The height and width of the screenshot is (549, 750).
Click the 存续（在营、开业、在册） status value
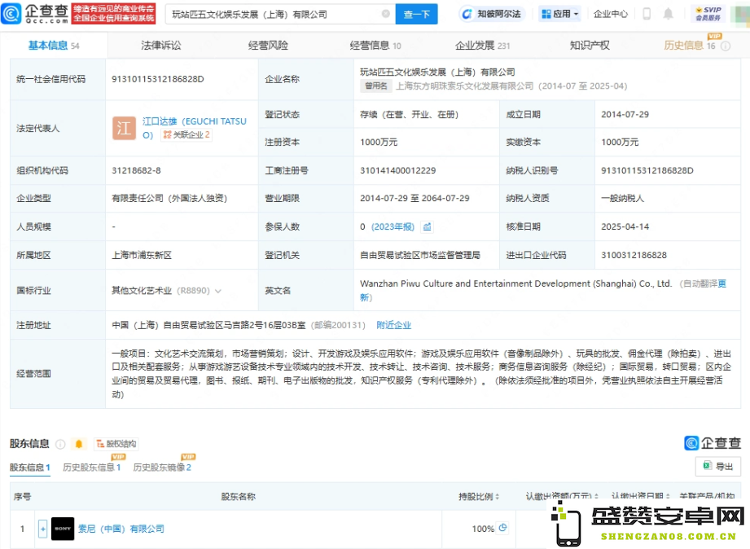(409, 115)
